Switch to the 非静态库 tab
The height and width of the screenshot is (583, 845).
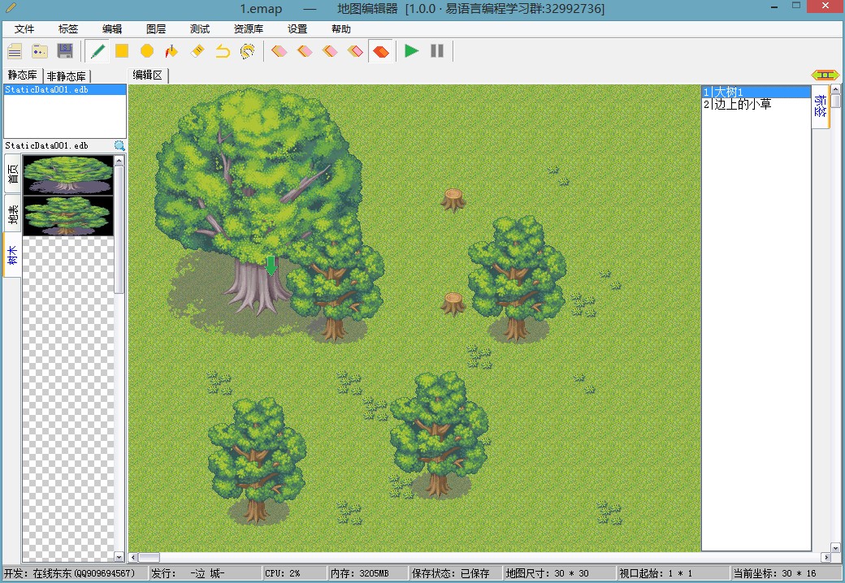67,76
